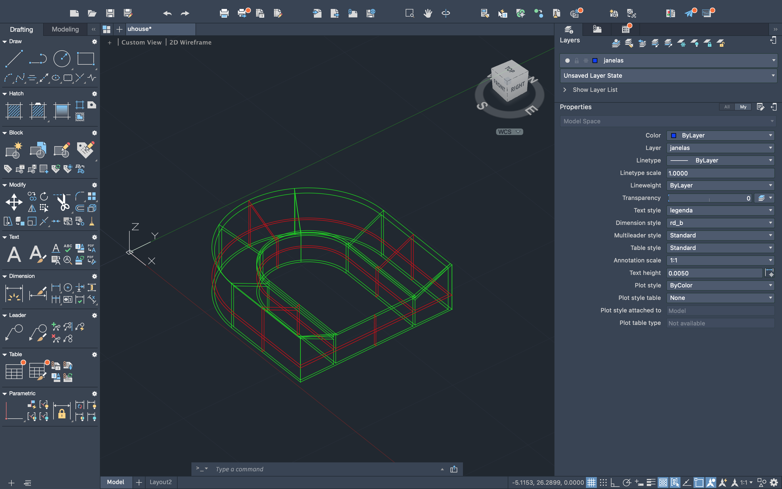The height and width of the screenshot is (489, 782).
Task: Click the Move tool in Modify
Action: click(x=14, y=202)
